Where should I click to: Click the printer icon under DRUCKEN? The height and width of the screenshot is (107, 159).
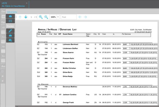coord(10,16)
